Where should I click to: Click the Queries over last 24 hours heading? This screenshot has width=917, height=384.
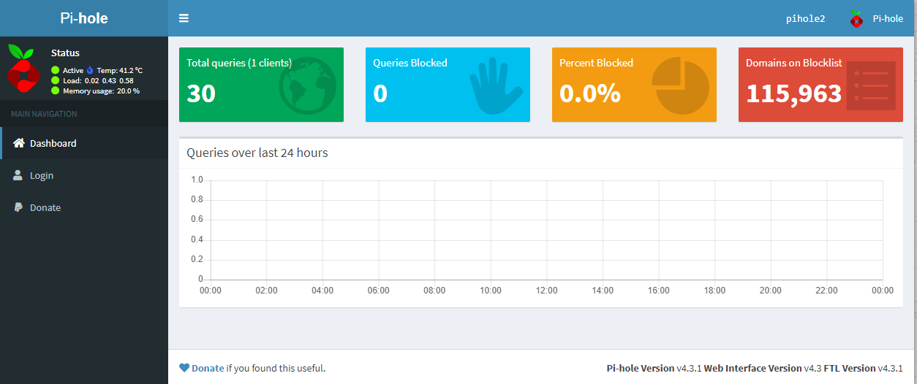(x=257, y=153)
